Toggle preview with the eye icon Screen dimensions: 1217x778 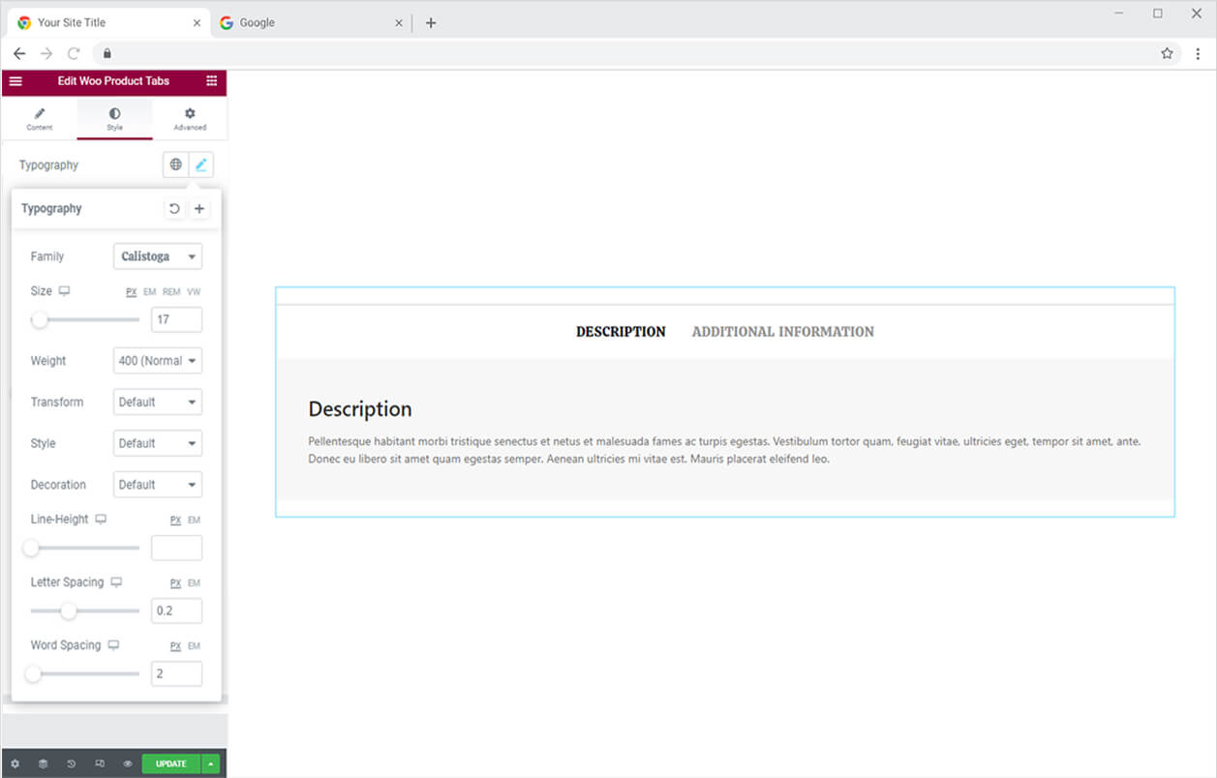click(128, 763)
